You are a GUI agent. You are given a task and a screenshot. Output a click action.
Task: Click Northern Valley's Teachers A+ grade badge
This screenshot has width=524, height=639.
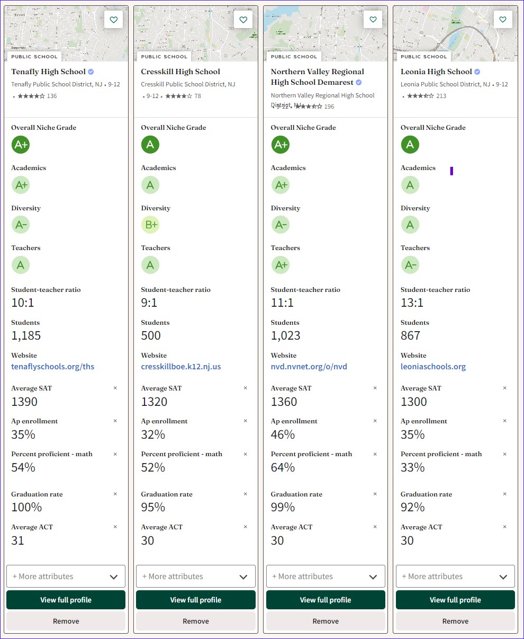pyautogui.click(x=281, y=264)
